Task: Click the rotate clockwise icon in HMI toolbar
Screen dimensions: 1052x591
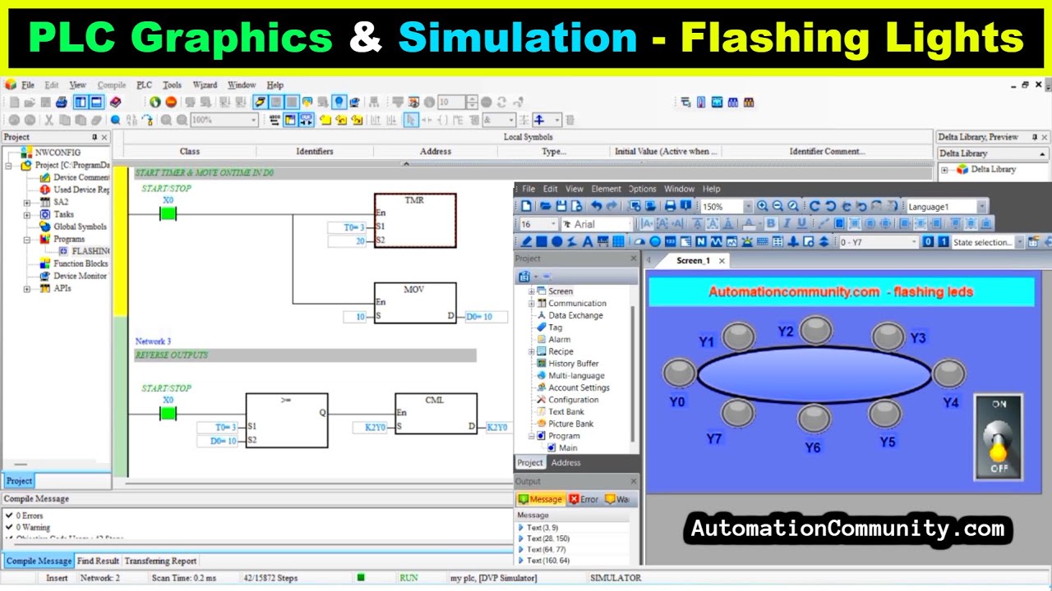Action: click(814, 206)
